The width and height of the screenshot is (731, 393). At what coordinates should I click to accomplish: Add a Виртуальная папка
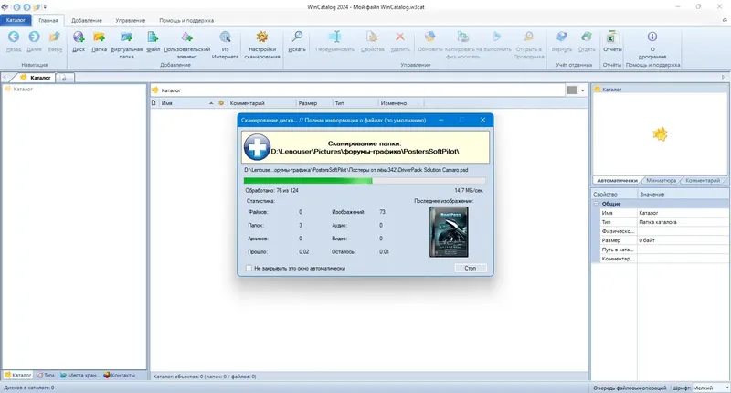[126, 37]
